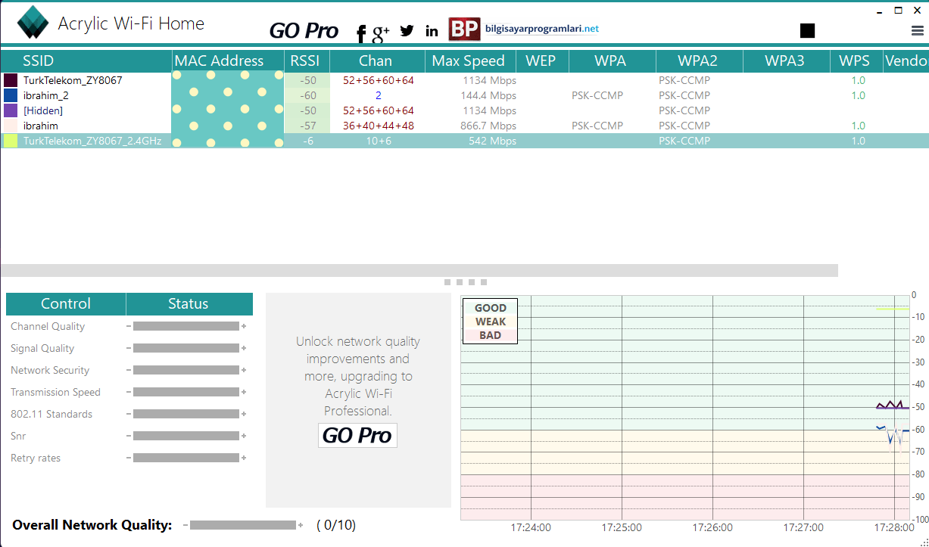Image resolution: width=929 pixels, height=547 pixels.
Task: Click the Network Security label
Action: 50,370
